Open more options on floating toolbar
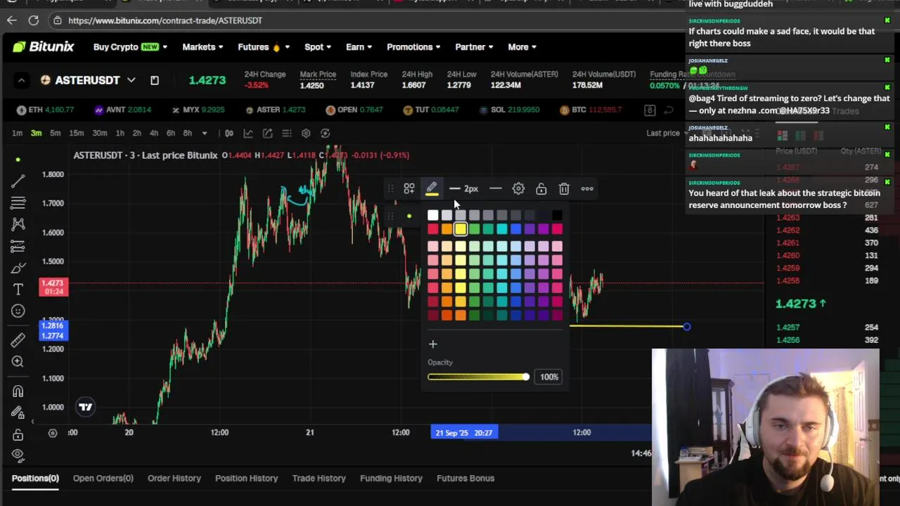Image resolution: width=900 pixels, height=506 pixels. pyautogui.click(x=587, y=188)
